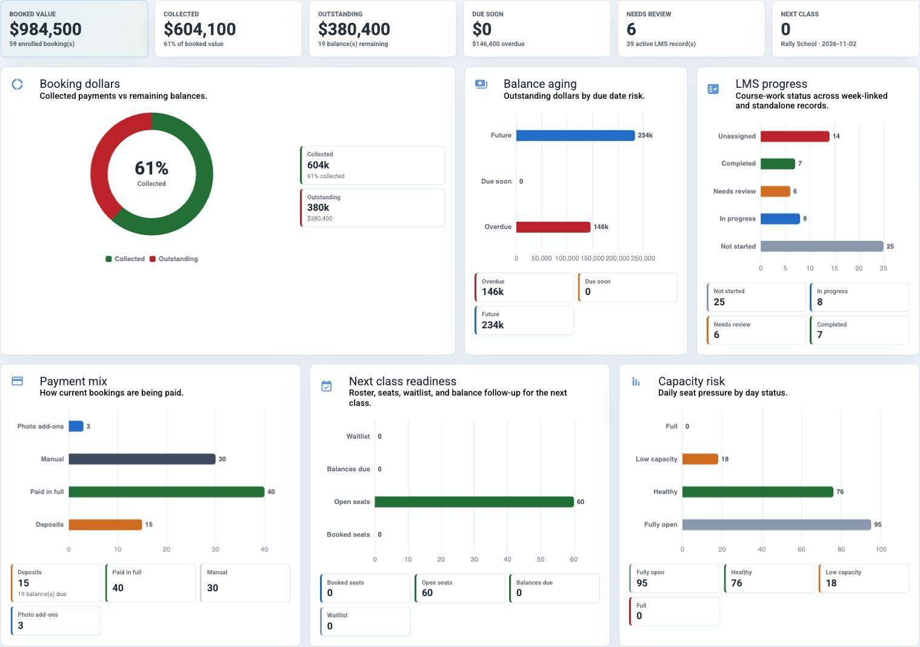This screenshot has height=647, width=920.
Task: Click the Open seats bar
Action: pyautogui.click(x=474, y=502)
